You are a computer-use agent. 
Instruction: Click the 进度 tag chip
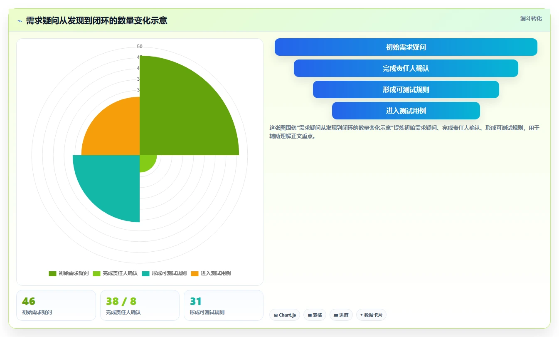(x=341, y=315)
